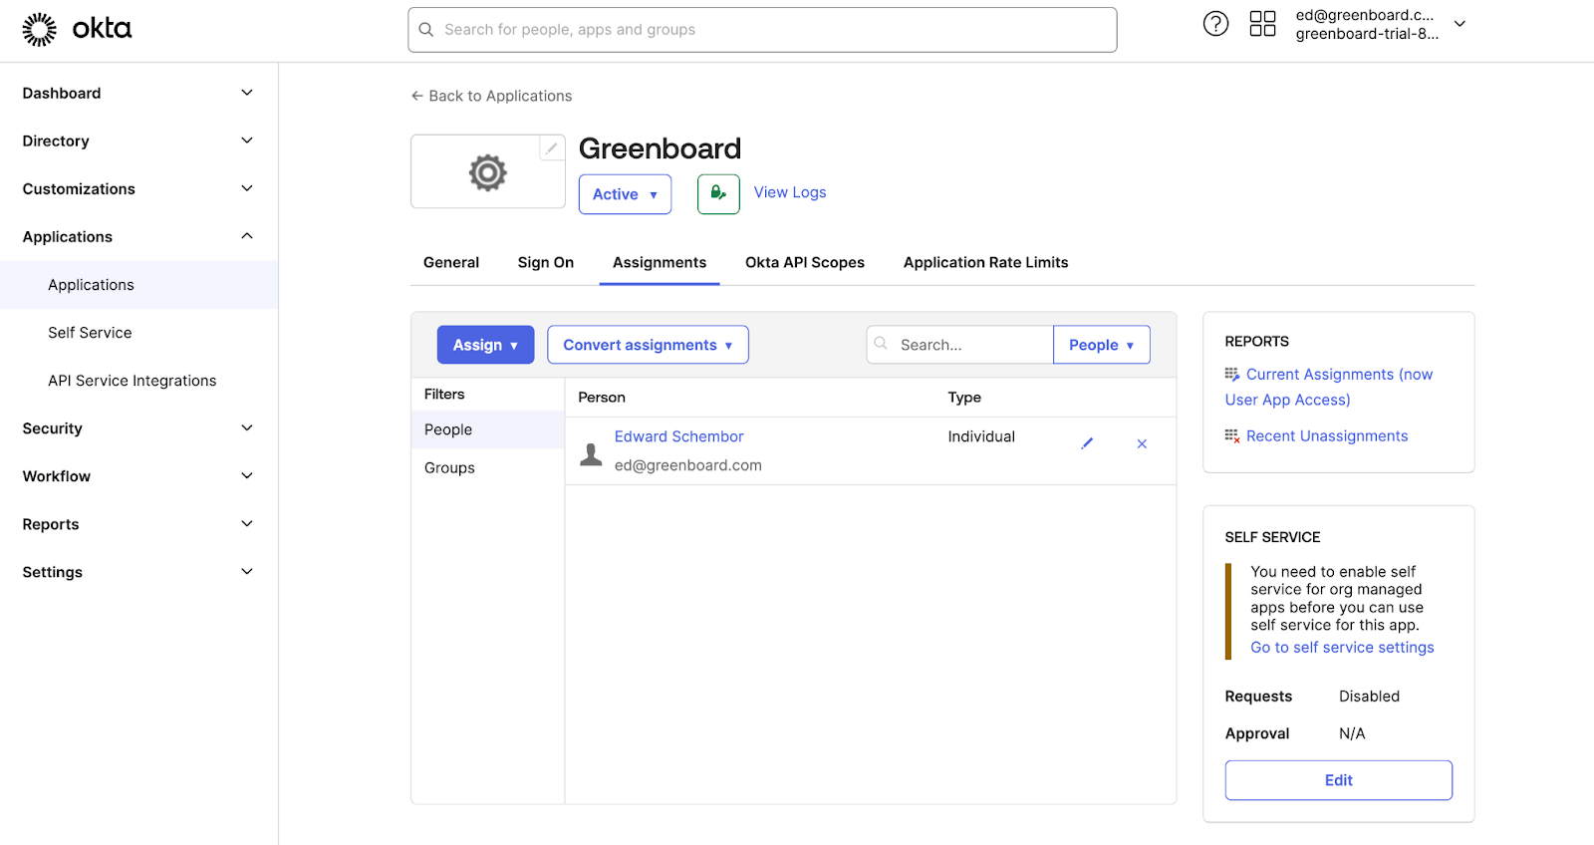Open the Convert assignments dropdown

648,345
